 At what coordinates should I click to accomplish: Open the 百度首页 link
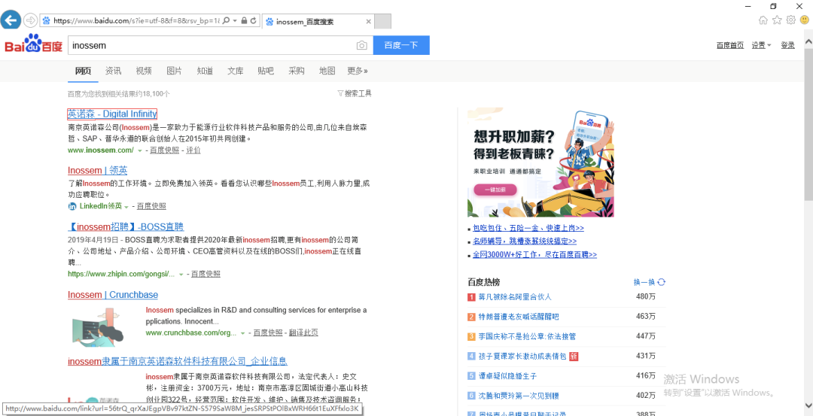click(x=730, y=45)
